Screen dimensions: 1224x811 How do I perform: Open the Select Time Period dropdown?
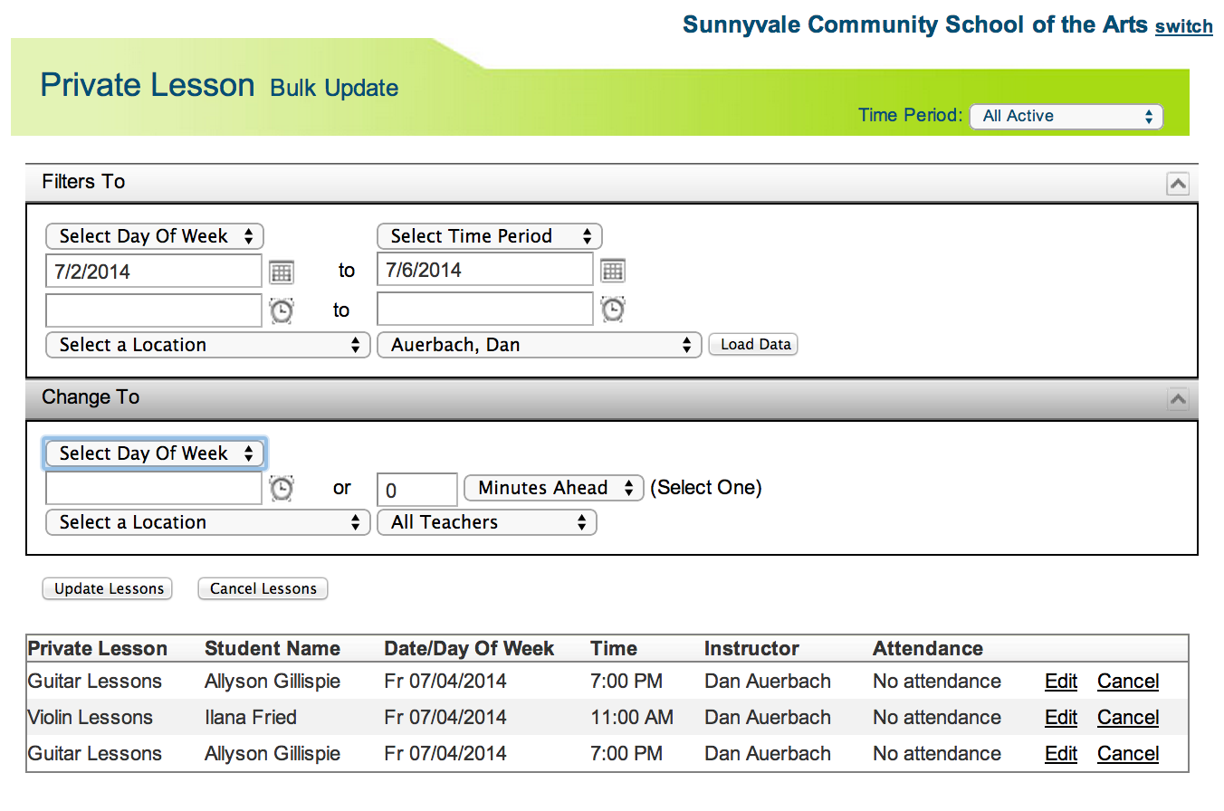coord(489,237)
